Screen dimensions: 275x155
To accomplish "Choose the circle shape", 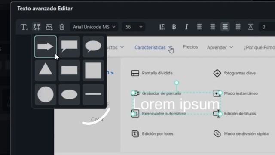I will 46,94.
